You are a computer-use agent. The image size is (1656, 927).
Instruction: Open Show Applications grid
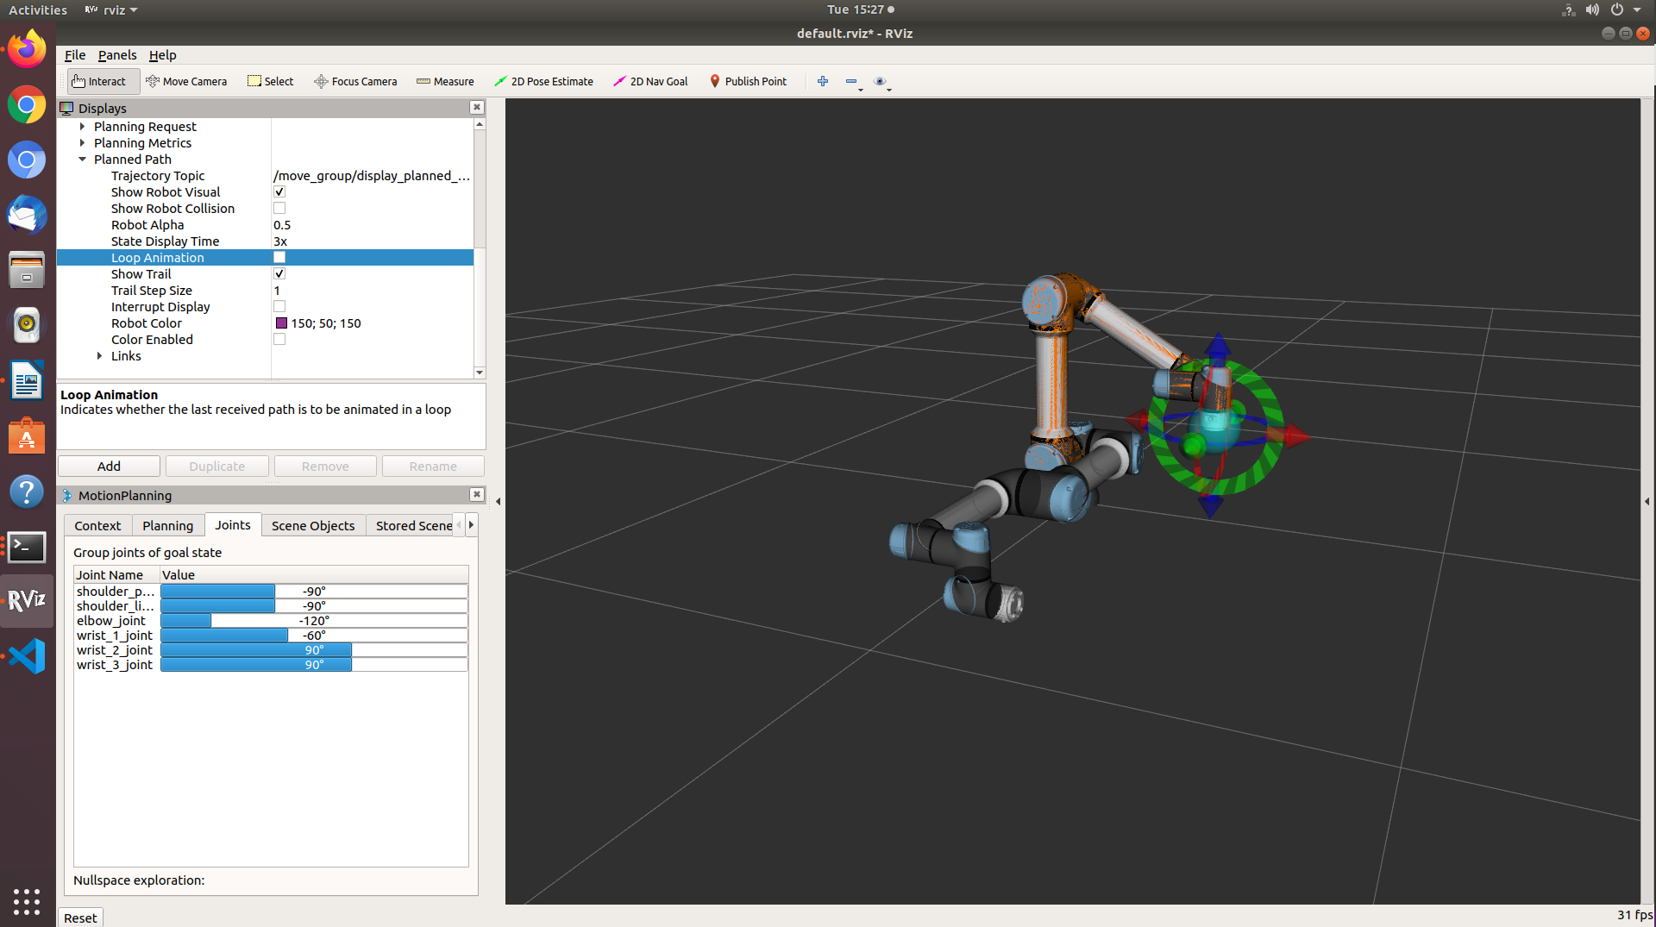pos(27,901)
